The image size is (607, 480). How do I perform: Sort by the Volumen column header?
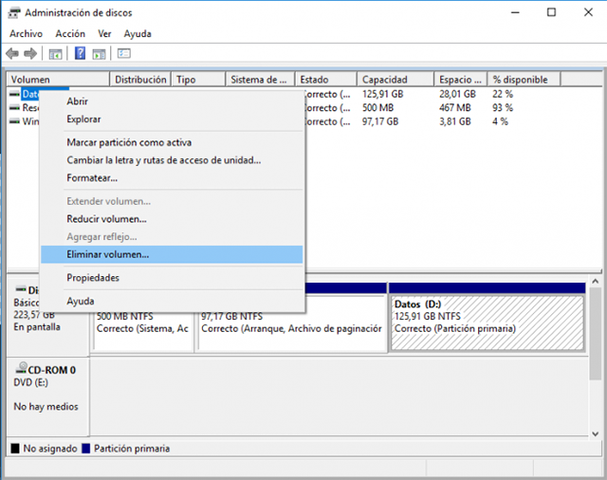59,80
